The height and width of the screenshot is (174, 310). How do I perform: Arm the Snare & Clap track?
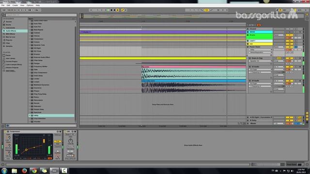[300, 58]
